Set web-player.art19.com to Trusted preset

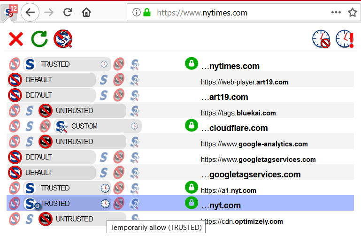pyautogui.click(x=104, y=80)
